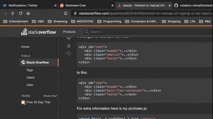Bookmark this page from the address bar
The height and width of the screenshot is (119, 213).
(66, 13)
